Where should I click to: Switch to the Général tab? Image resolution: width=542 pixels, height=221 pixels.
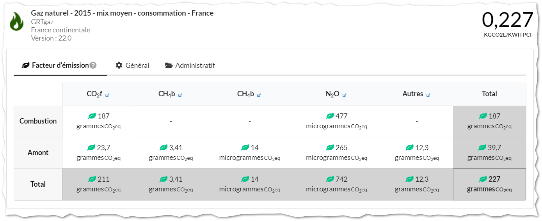pos(132,65)
